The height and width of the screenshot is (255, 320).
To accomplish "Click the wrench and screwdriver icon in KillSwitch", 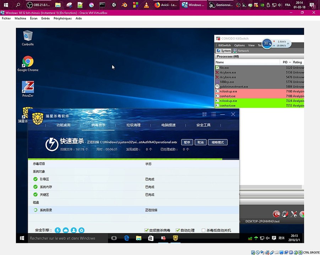I will [294, 214].
